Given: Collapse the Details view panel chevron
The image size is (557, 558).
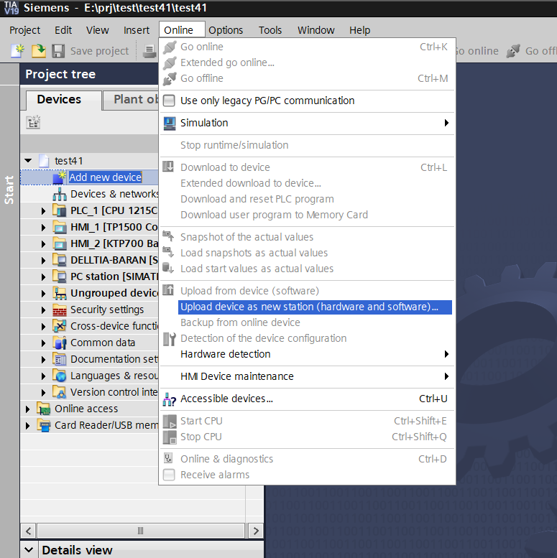Looking at the screenshot, I should point(29,549).
